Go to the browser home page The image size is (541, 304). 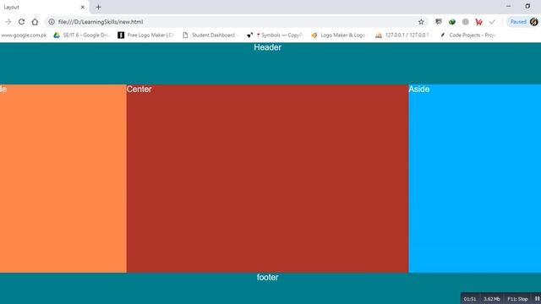pyautogui.click(x=35, y=22)
